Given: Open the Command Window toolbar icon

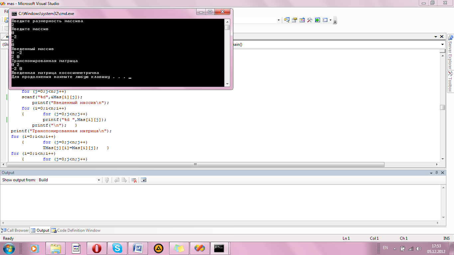Looking at the screenshot, I should [325, 20].
